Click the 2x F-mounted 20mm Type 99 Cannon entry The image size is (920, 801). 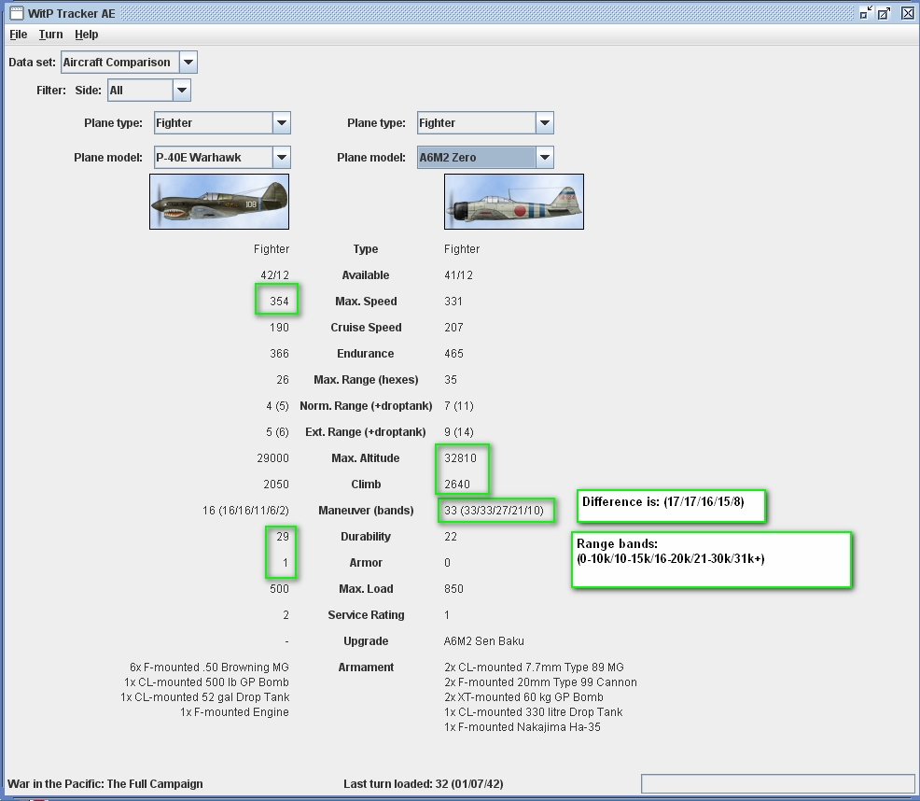point(540,682)
